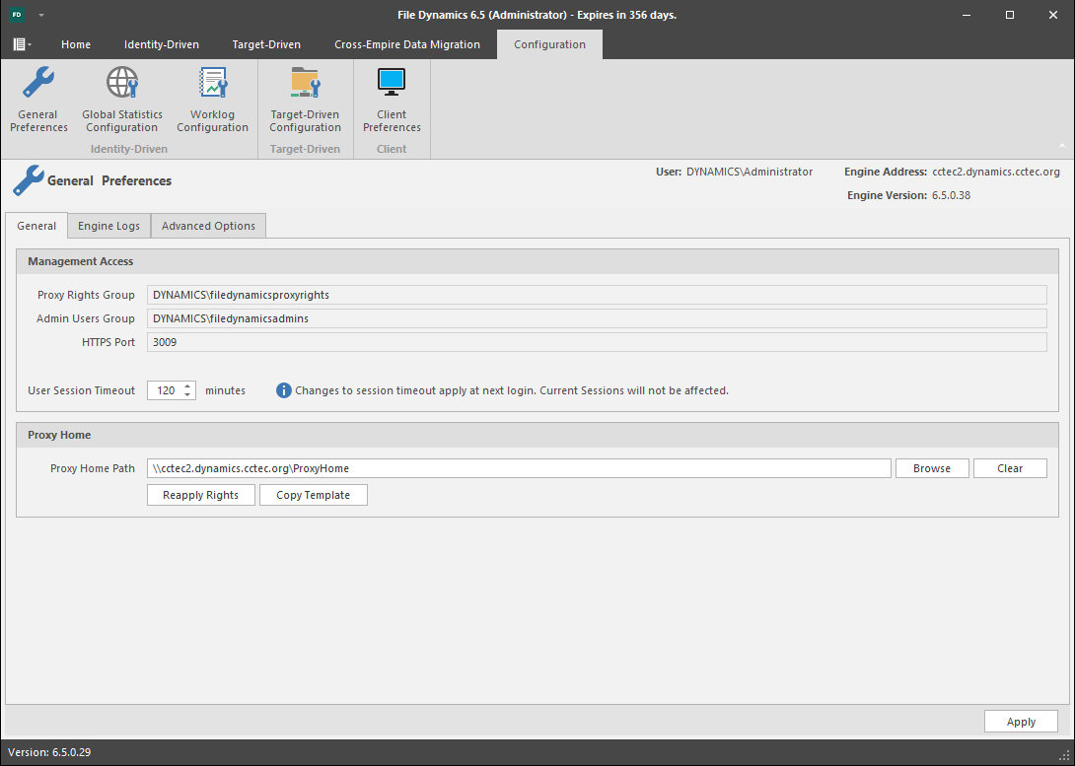Click the session timeout info icon

tap(284, 390)
